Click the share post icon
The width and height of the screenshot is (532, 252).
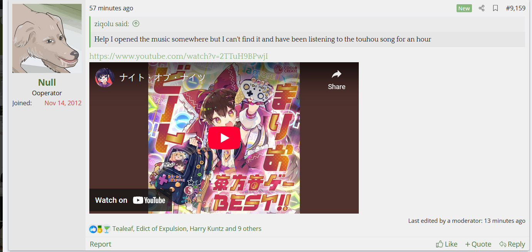tap(482, 8)
